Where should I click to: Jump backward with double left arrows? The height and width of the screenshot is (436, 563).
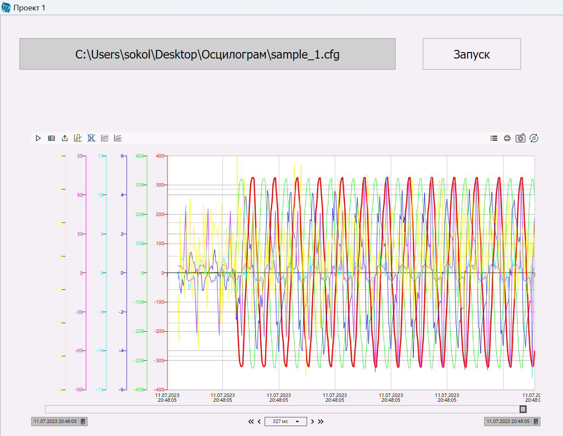[251, 422]
